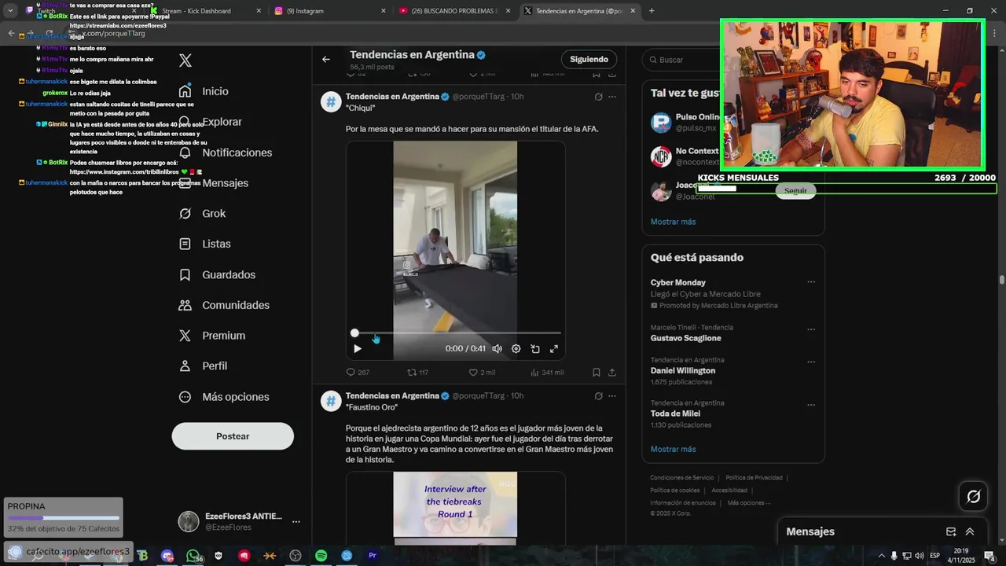Click the Grok icon on the Chiqui post
Image resolution: width=1006 pixels, height=566 pixels.
[598, 97]
